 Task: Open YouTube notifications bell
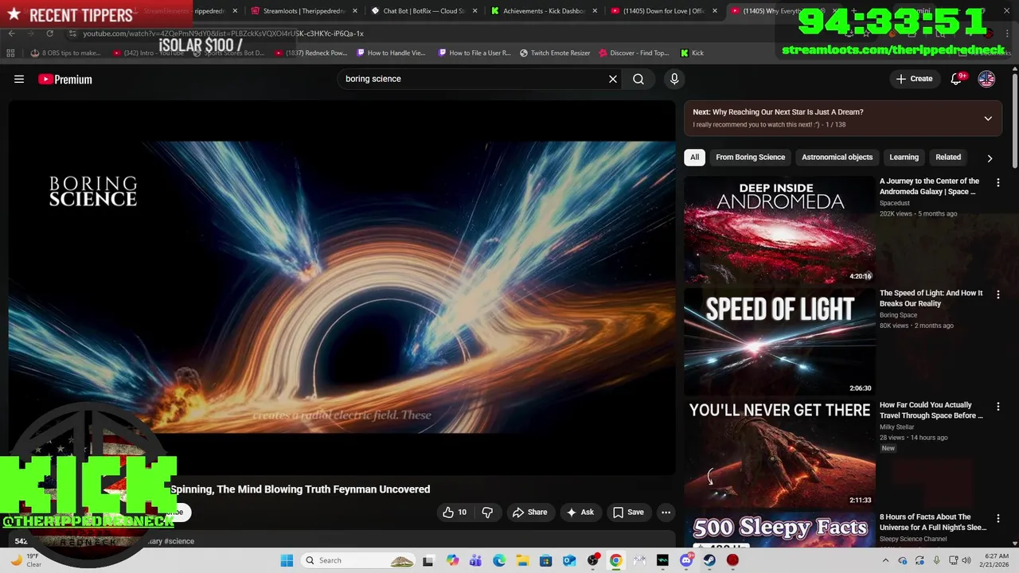tap(957, 79)
